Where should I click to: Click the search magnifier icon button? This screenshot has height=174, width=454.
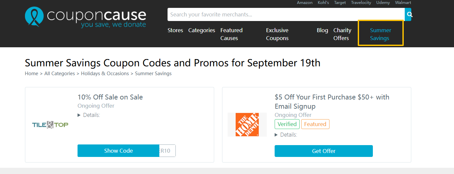tap(408, 14)
